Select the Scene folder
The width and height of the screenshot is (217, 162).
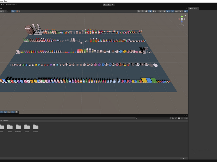[27, 128]
